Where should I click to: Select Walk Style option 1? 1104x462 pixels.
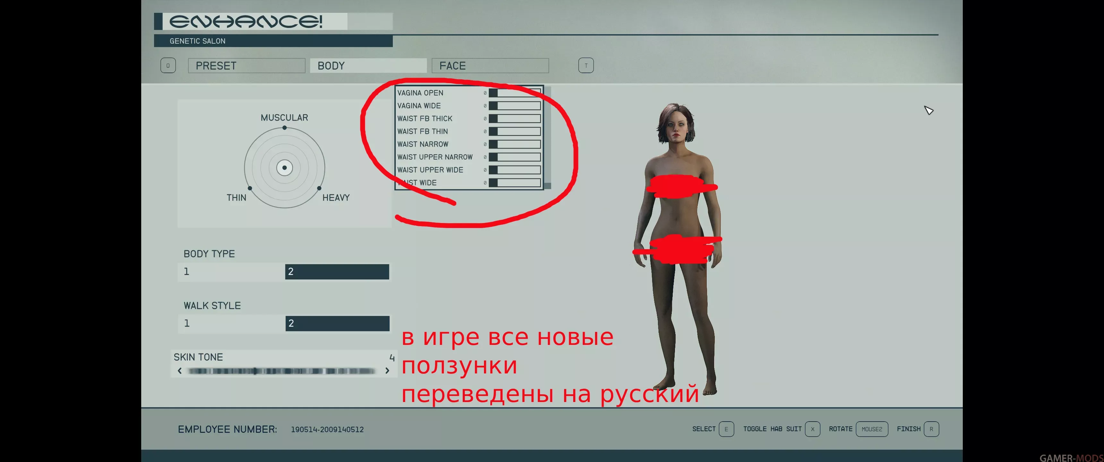tap(231, 324)
